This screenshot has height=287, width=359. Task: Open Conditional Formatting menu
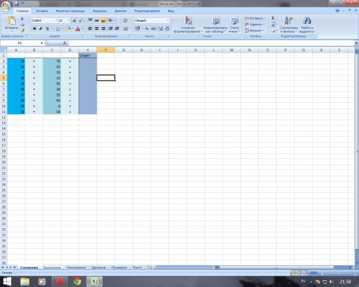point(188,25)
